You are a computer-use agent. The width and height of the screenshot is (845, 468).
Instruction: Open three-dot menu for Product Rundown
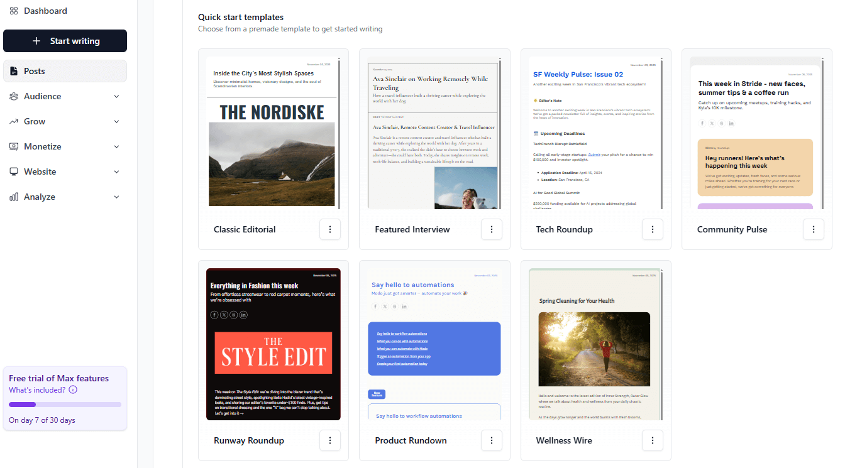(x=491, y=440)
